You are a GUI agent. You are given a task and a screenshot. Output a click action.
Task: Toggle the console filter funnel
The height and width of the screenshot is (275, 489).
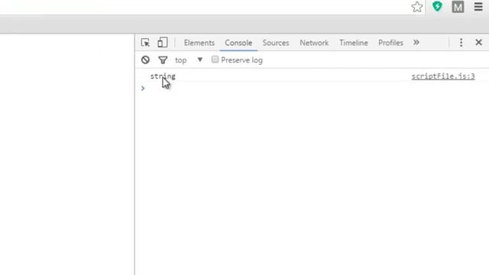(x=163, y=60)
